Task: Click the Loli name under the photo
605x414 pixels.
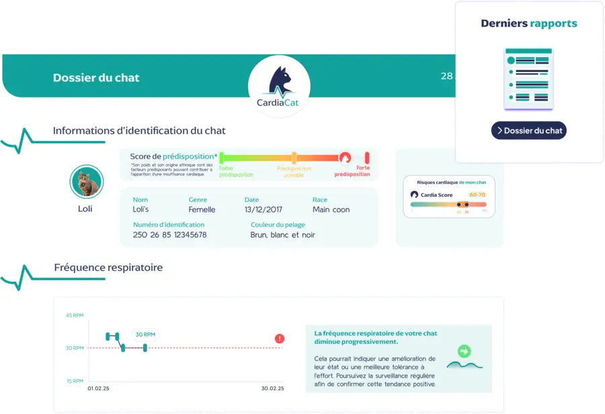Action: coord(85,209)
